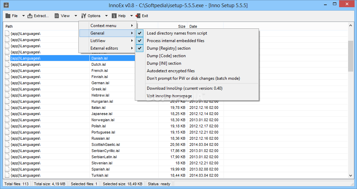Image resolution: width=357 pixels, height=189 pixels.
Task: Click Total size: 4,19 MB status entry
Action: coord(50,184)
